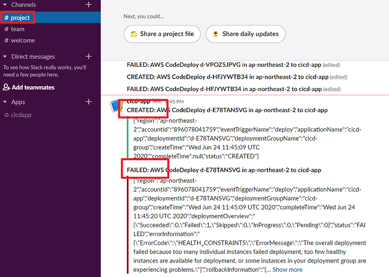Click the Channels section label
Viewport: 389px width, 277px height.
click(x=24, y=5)
